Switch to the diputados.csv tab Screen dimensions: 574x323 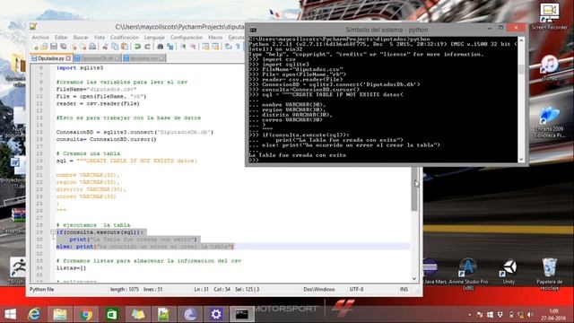pyautogui.click(x=143, y=58)
